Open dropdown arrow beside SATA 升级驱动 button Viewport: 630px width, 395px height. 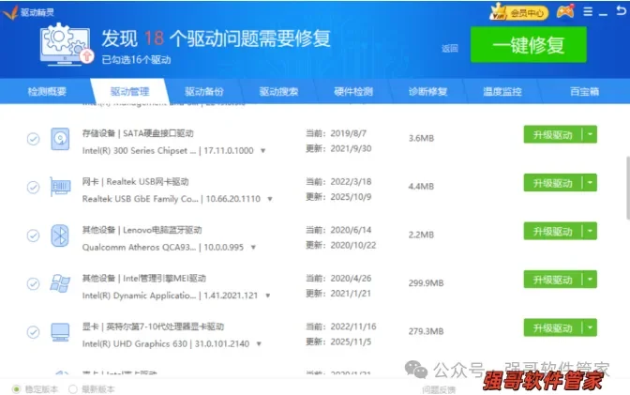click(590, 134)
